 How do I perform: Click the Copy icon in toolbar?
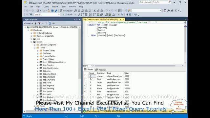pyautogui.click(x=98, y=10)
